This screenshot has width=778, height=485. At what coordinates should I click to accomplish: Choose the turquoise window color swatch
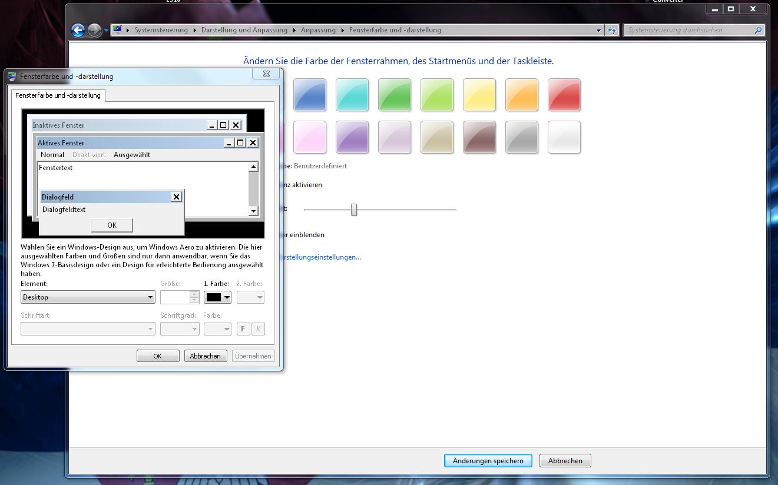coord(352,95)
